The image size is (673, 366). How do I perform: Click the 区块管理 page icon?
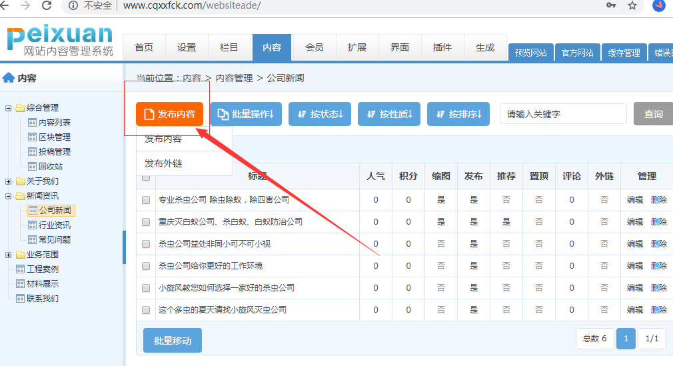coord(32,137)
